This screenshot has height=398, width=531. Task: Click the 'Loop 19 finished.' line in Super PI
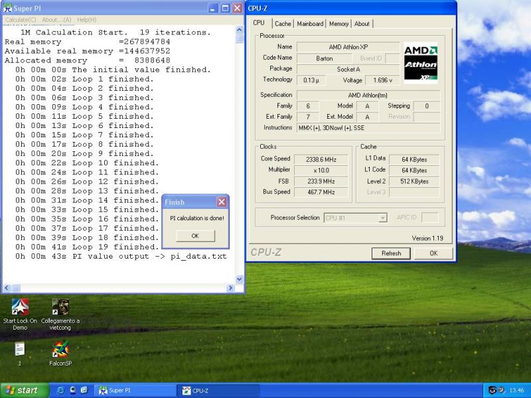click(87, 247)
